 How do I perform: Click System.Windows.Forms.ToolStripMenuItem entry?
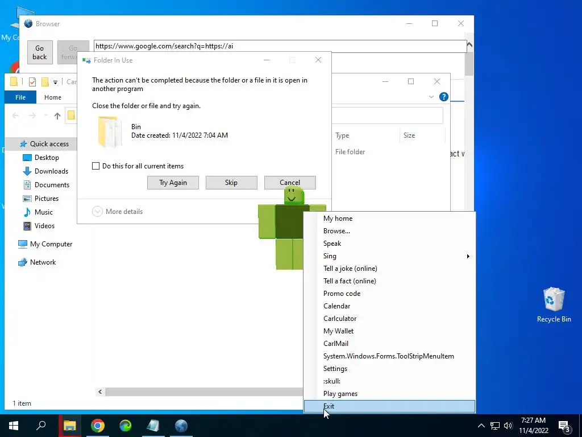point(389,356)
